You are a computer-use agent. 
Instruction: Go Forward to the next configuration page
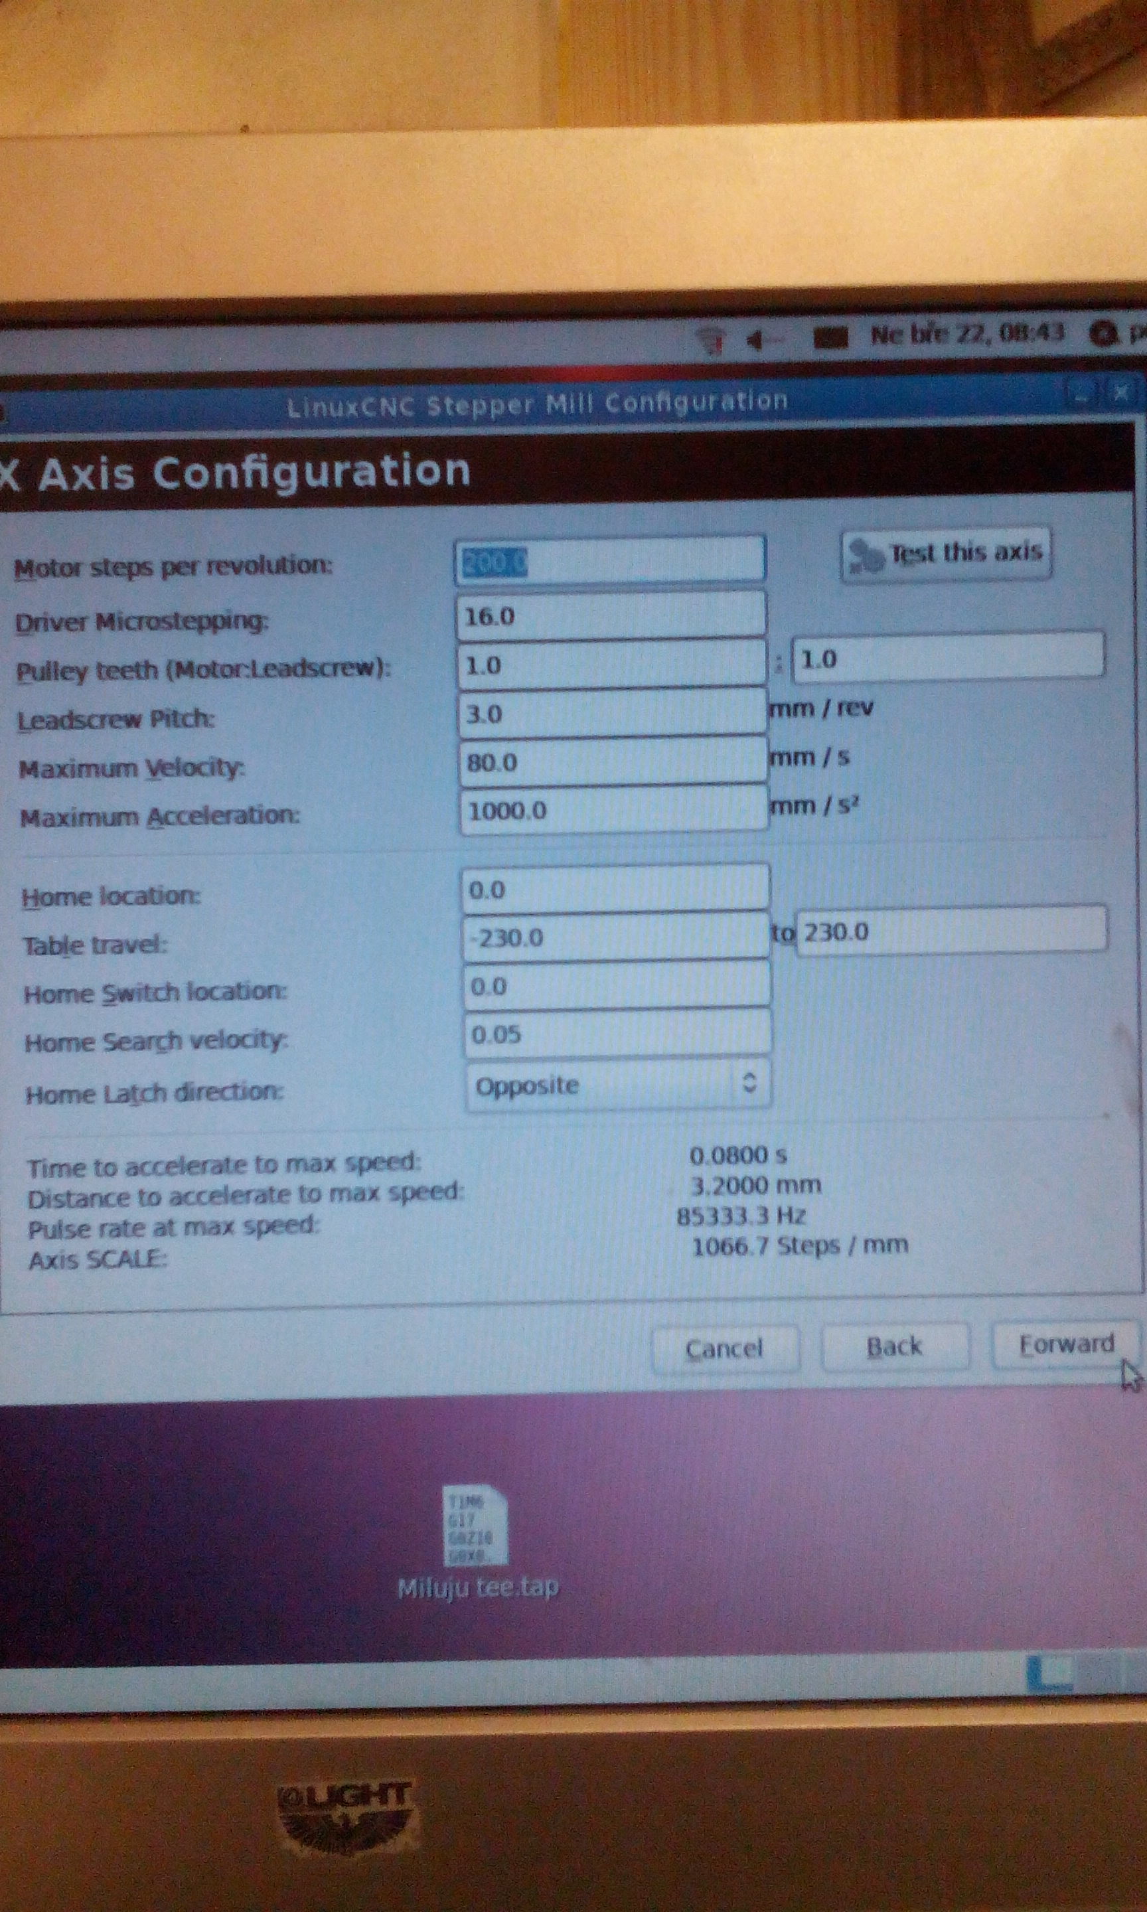click(x=1066, y=1345)
